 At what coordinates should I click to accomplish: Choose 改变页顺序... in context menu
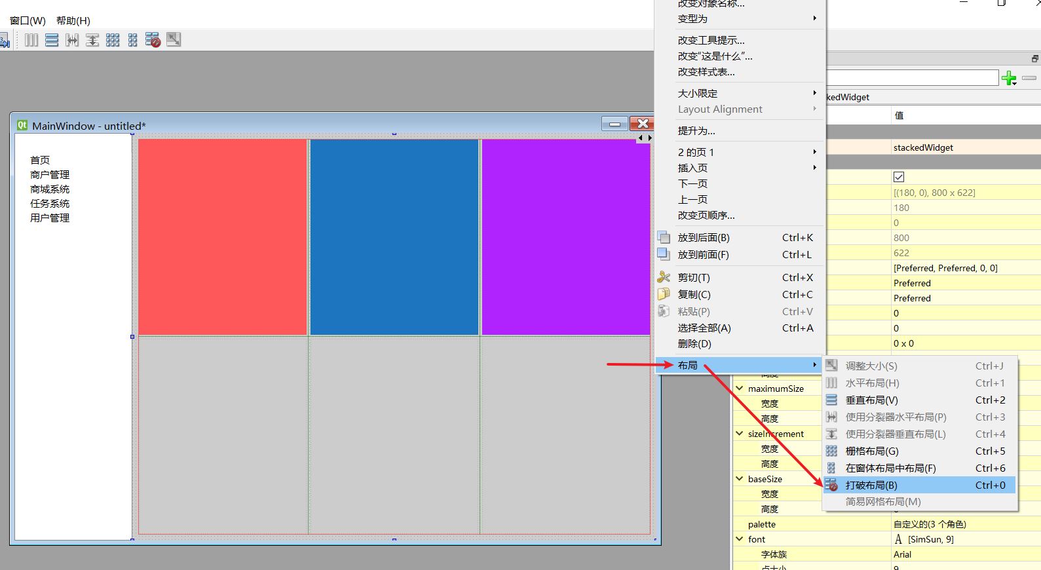[x=739, y=215]
